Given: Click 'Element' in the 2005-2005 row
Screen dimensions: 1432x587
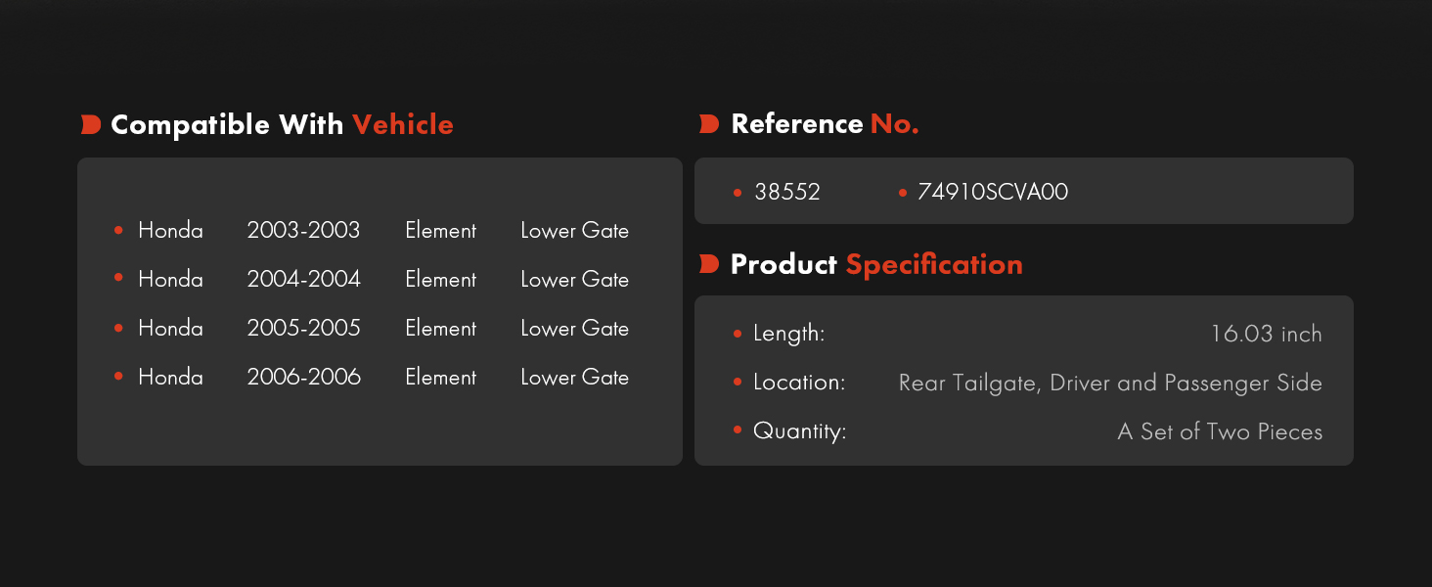Looking at the screenshot, I should click(x=440, y=329).
